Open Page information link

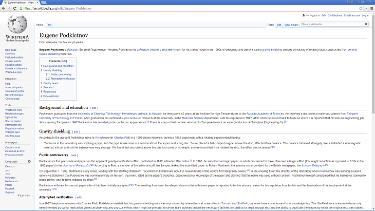[x=14, y=128]
